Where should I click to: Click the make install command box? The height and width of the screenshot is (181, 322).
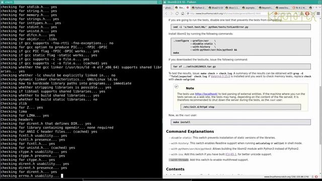240,122
